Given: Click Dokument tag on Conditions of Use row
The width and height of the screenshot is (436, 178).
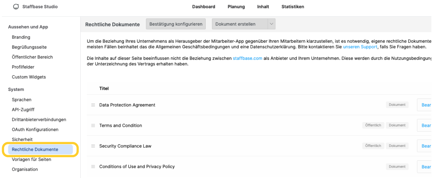Looking at the screenshot, I should (397, 167).
